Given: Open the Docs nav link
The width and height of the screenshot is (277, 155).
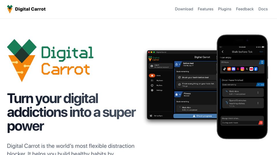Looking at the screenshot, I should [x=263, y=9].
